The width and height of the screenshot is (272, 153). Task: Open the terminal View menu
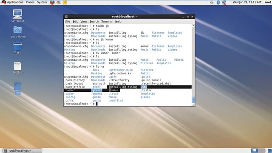[84, 22]
